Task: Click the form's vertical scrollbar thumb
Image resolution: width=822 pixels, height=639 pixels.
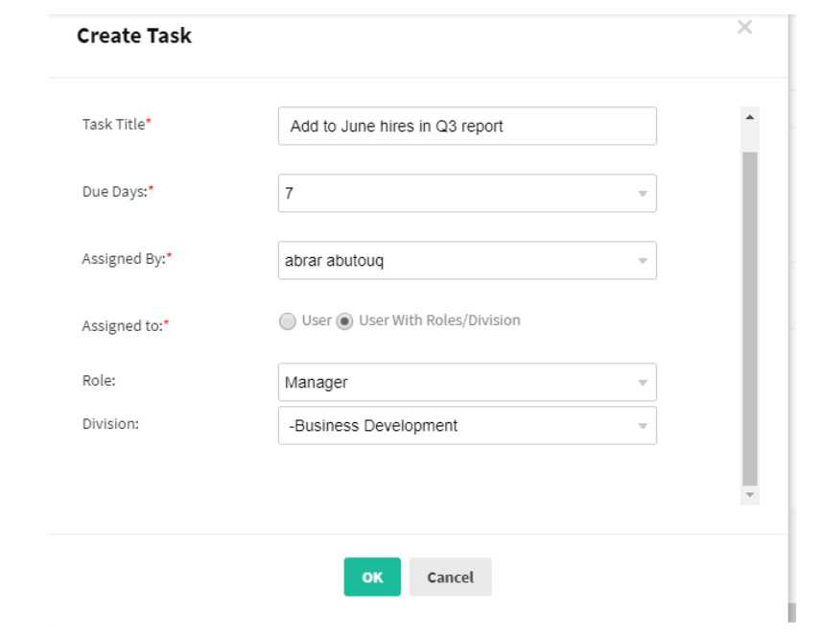Action: [750, 319]
